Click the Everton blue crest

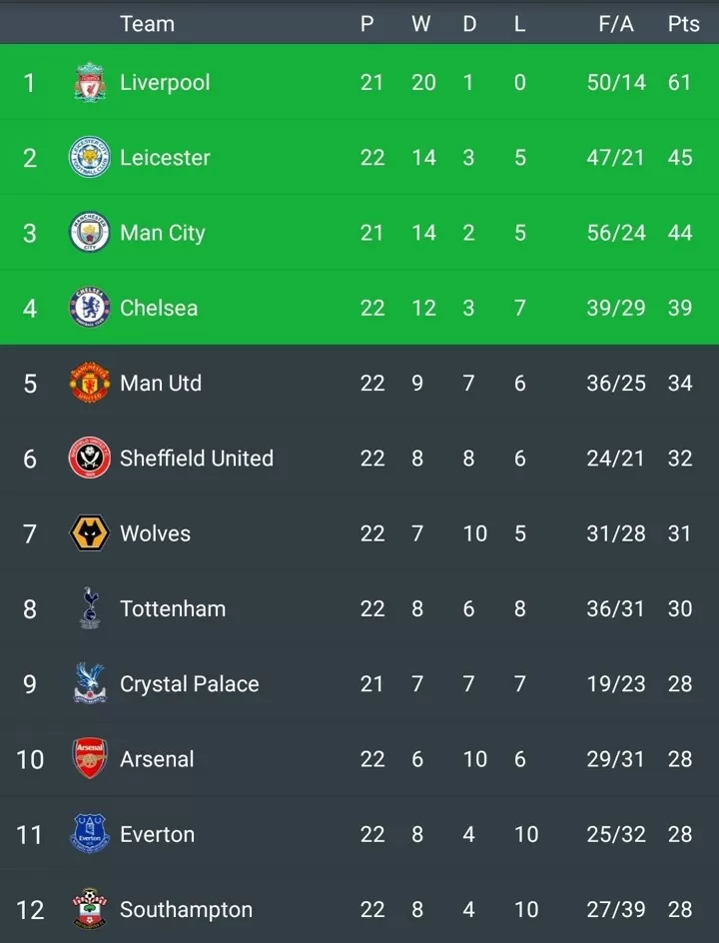tap(90, 833)
